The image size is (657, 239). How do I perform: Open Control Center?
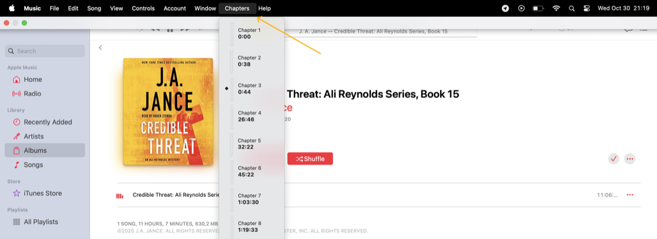[586, 8]
